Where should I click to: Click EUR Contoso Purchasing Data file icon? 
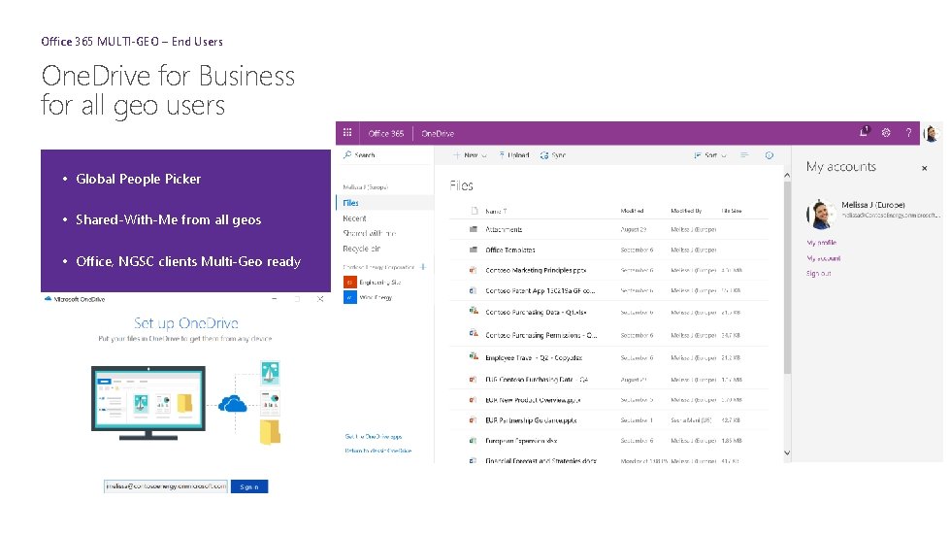point(474,380)
